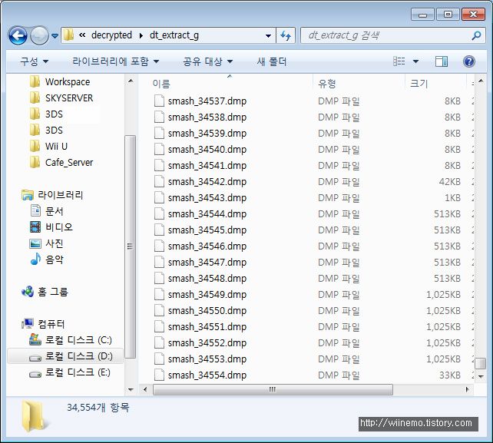Click the refresh icon next to address bar
Image resolution: width=493 pixels, height=443 pixels.
tap(286, 35)
